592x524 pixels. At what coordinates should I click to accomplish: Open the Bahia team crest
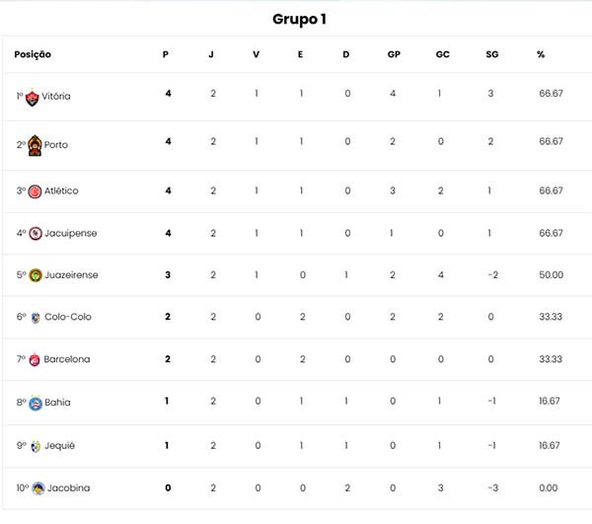click(x=36, y=403)
